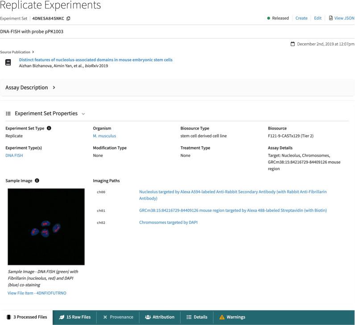Image resolution: width=355 pixels, height=325 pixels.
Task: Click the list icon beside Experiment Set Properties
Action: tap(8, 114)
